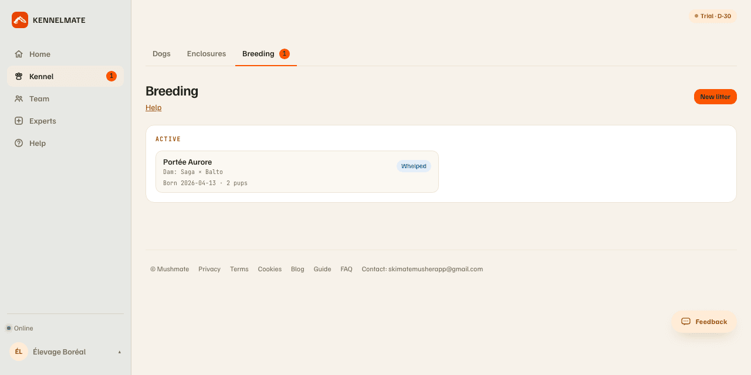Open the Help link under Breeding
The height and width of the screenshot is (375, 751).
pos(153,108)
